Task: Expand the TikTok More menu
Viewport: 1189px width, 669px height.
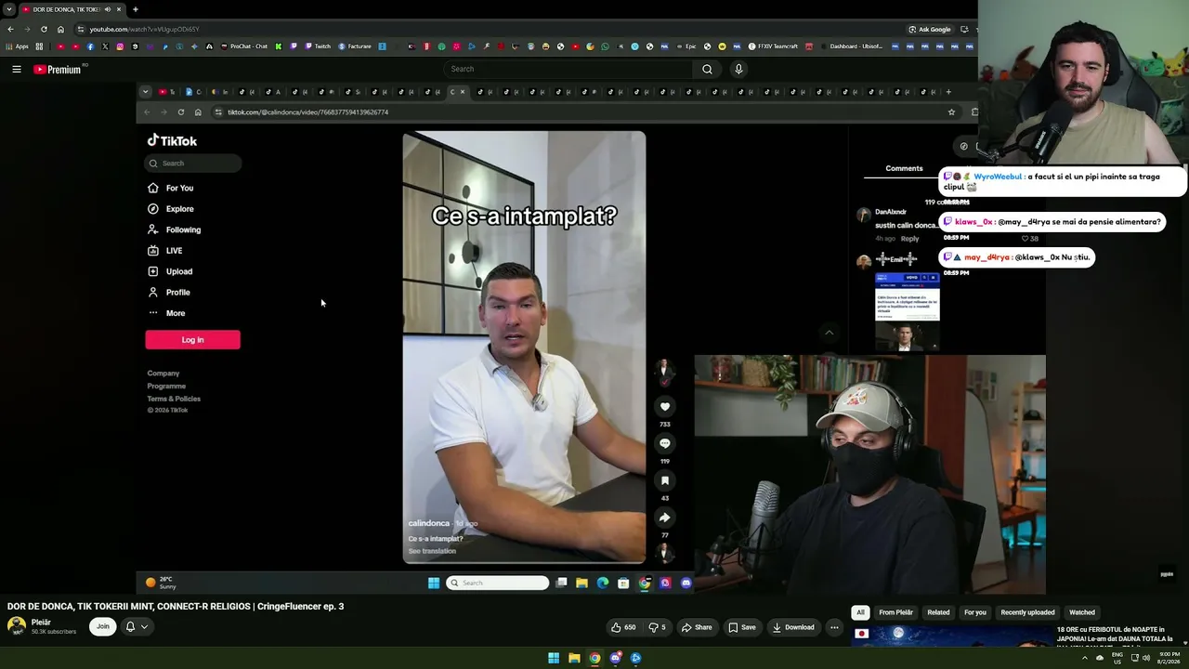Action: (x=166, y=313)
